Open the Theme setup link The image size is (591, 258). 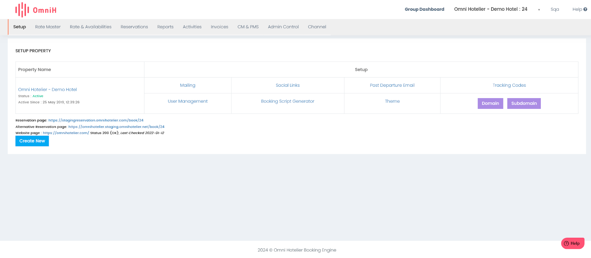(x=392, y=101)
